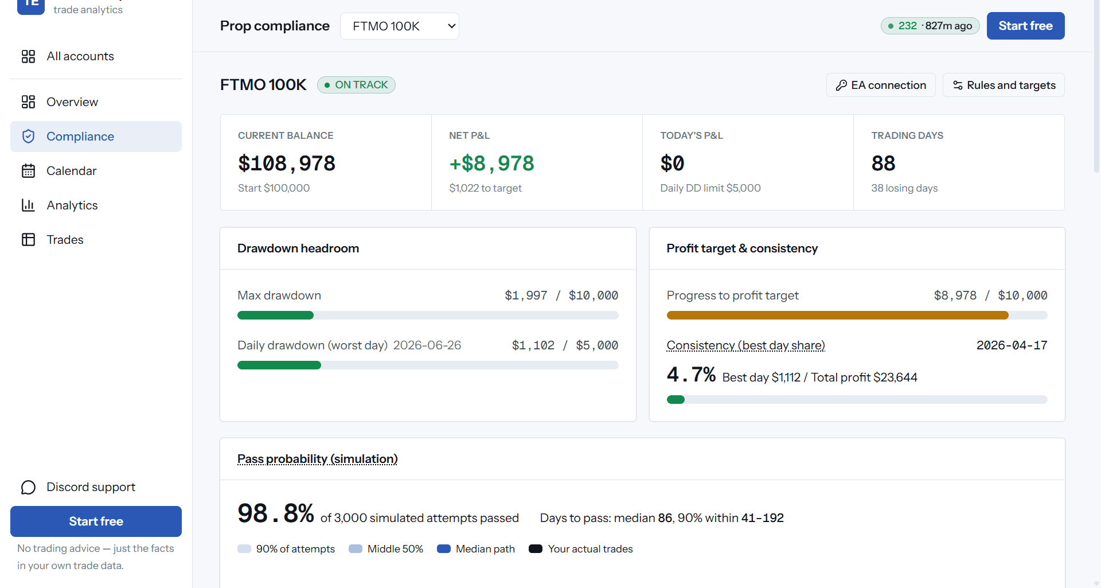Click the Compliance shield icon
1101x588 pixels.
point(28,137)
